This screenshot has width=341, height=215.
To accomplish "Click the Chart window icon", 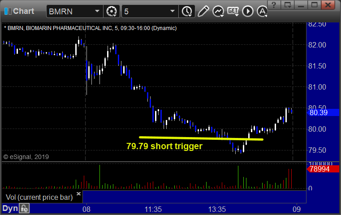I will pos(8,11).
